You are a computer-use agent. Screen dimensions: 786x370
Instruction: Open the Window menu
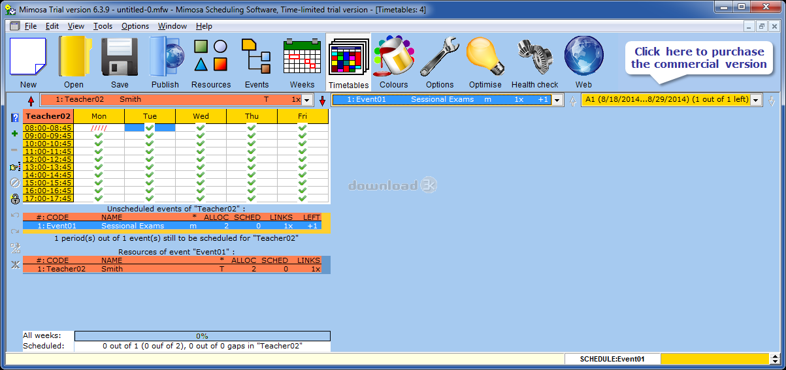pos(172,26)
